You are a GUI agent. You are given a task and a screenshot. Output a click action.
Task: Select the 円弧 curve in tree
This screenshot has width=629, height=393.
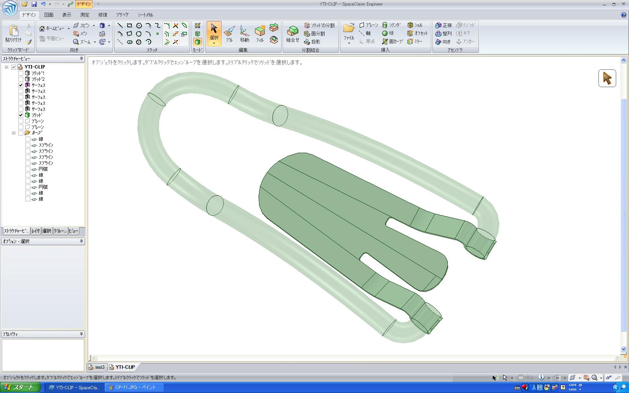[43, 169]
